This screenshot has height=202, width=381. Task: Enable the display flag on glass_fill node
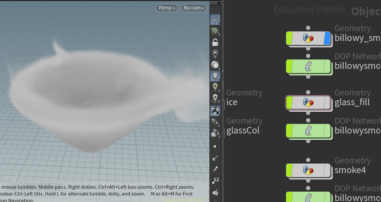coord(327,103)
